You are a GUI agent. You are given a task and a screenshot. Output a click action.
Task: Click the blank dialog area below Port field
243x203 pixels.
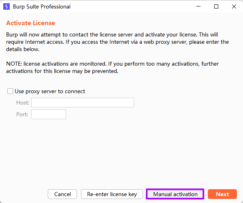(122, 150)
